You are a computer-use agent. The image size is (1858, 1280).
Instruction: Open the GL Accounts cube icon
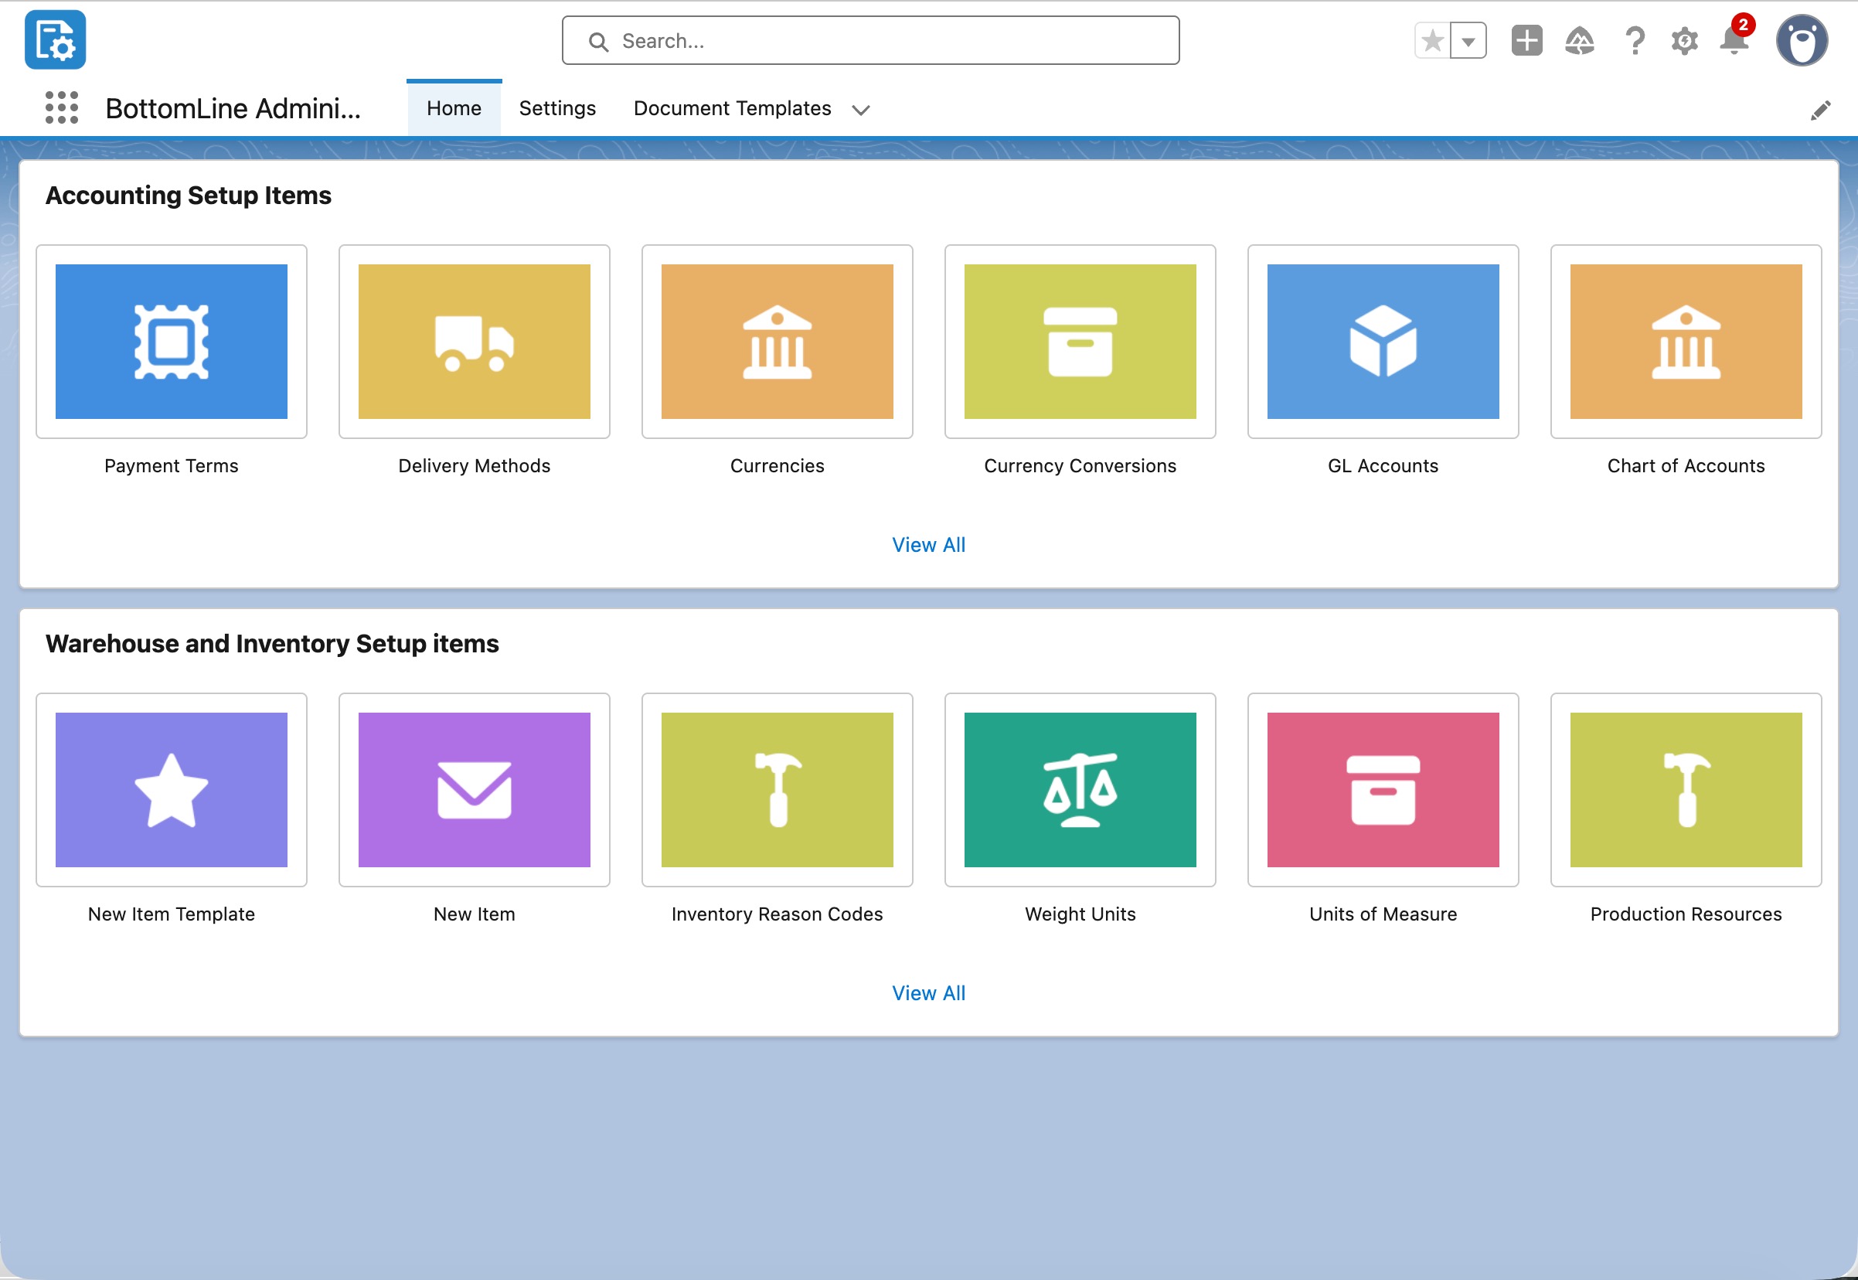1382,341
